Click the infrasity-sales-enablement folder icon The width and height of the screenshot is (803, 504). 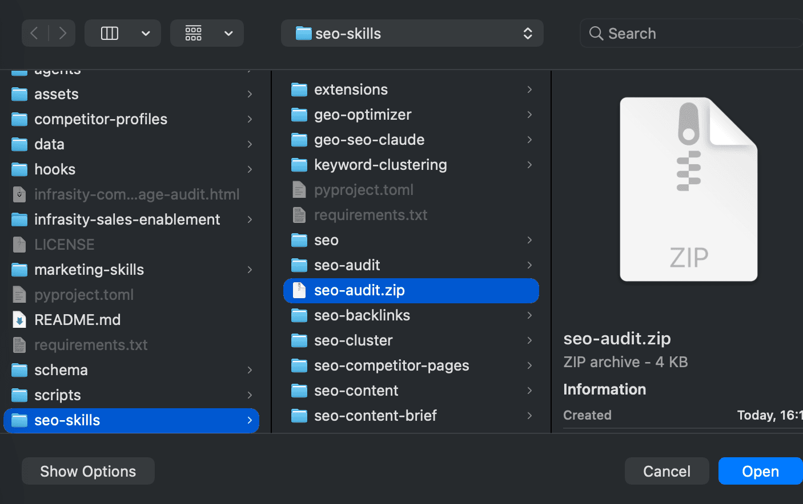pyautogui.click(x=19, y=220)
